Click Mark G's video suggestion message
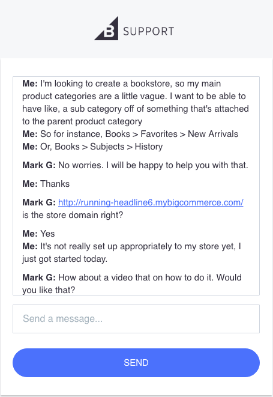This screenshot has height=397, width=273. coord(132,283)
